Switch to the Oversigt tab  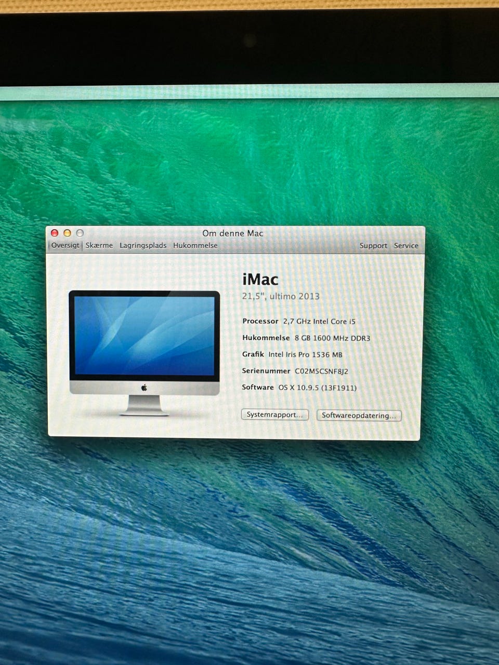pyautogui.click(x=65, y=245)
